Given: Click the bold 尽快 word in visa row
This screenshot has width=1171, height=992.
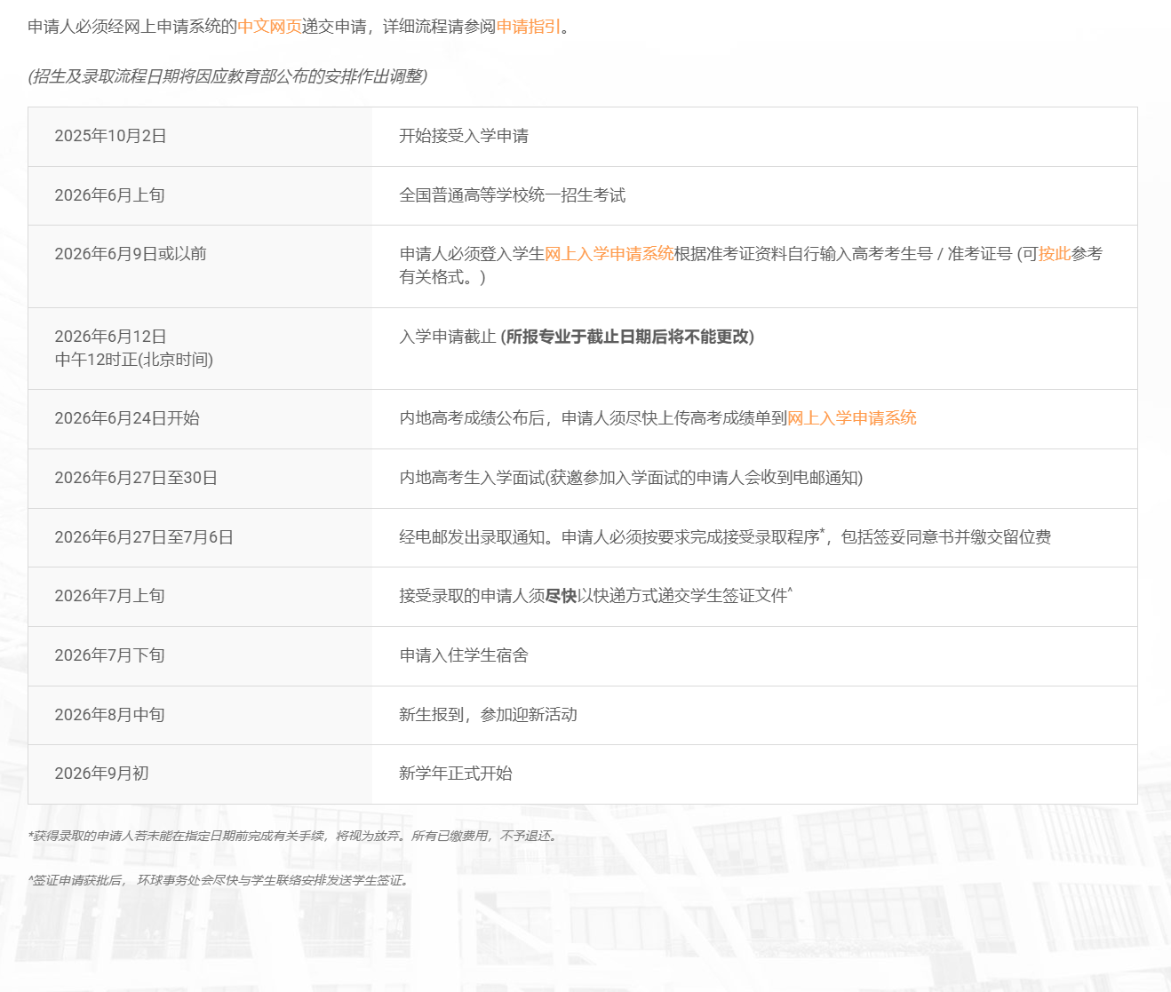Looking at the screenshot, I should coord(561,596).
